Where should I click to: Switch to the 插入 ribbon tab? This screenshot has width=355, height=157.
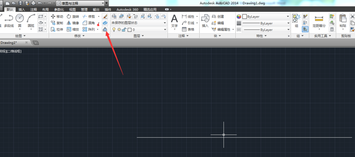click(22, 10)
